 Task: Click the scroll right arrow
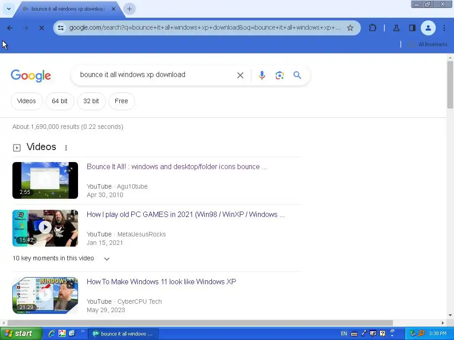point(443,323)
